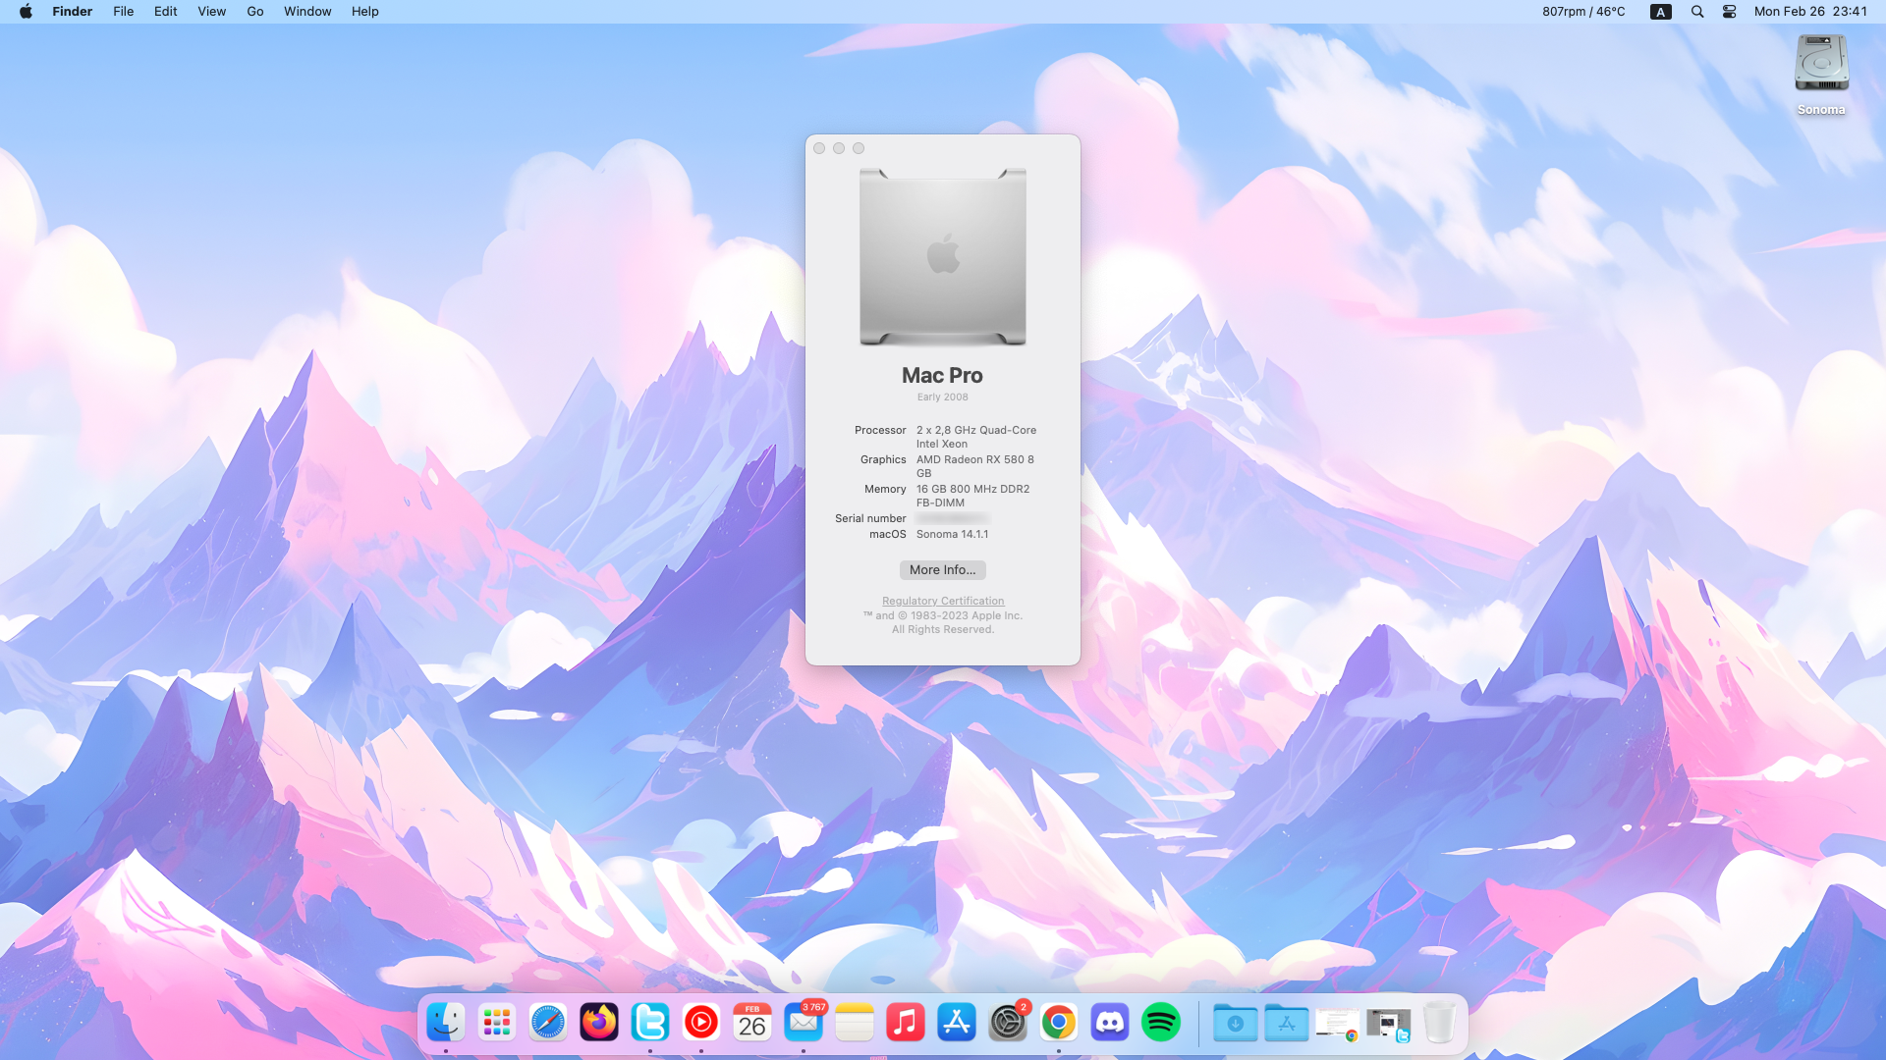1886x1060 pixels.
Task: Click the 2 x 2,8 GHz Quad-Core processor value
Action: [976, 437]
